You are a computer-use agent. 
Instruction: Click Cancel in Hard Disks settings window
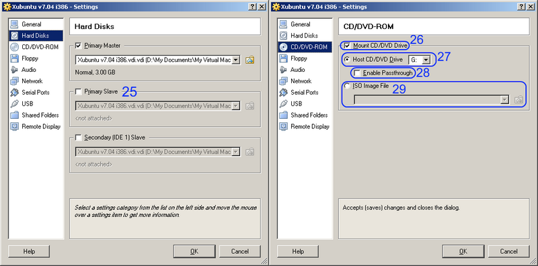tap(240, 251)
